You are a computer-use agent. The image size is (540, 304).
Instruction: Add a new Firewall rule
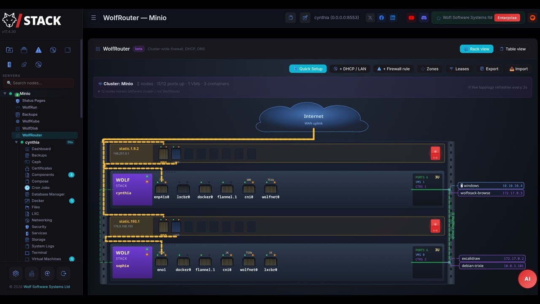pyautogui.click(x=393, y=69)
